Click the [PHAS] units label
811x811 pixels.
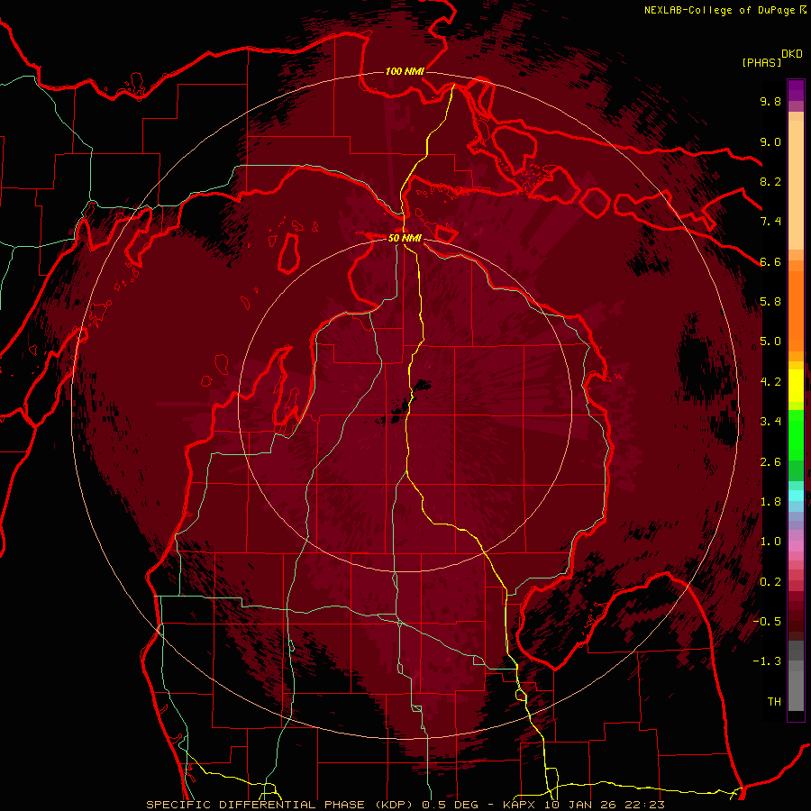click(761, 62)
